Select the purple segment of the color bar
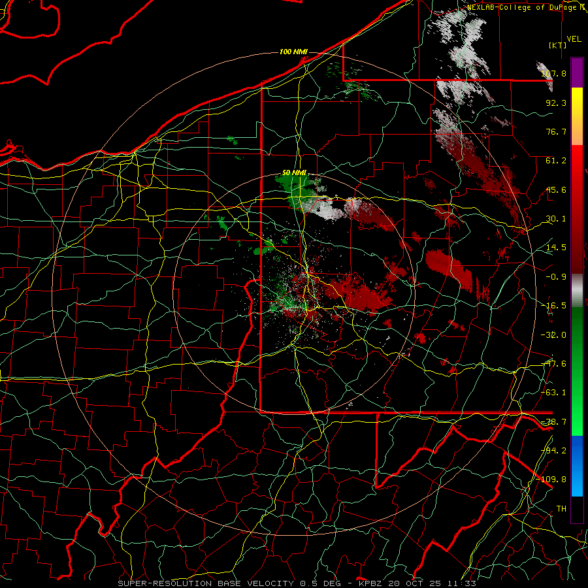The height and width of the screenshot is (588, 588). coord(577,73)
